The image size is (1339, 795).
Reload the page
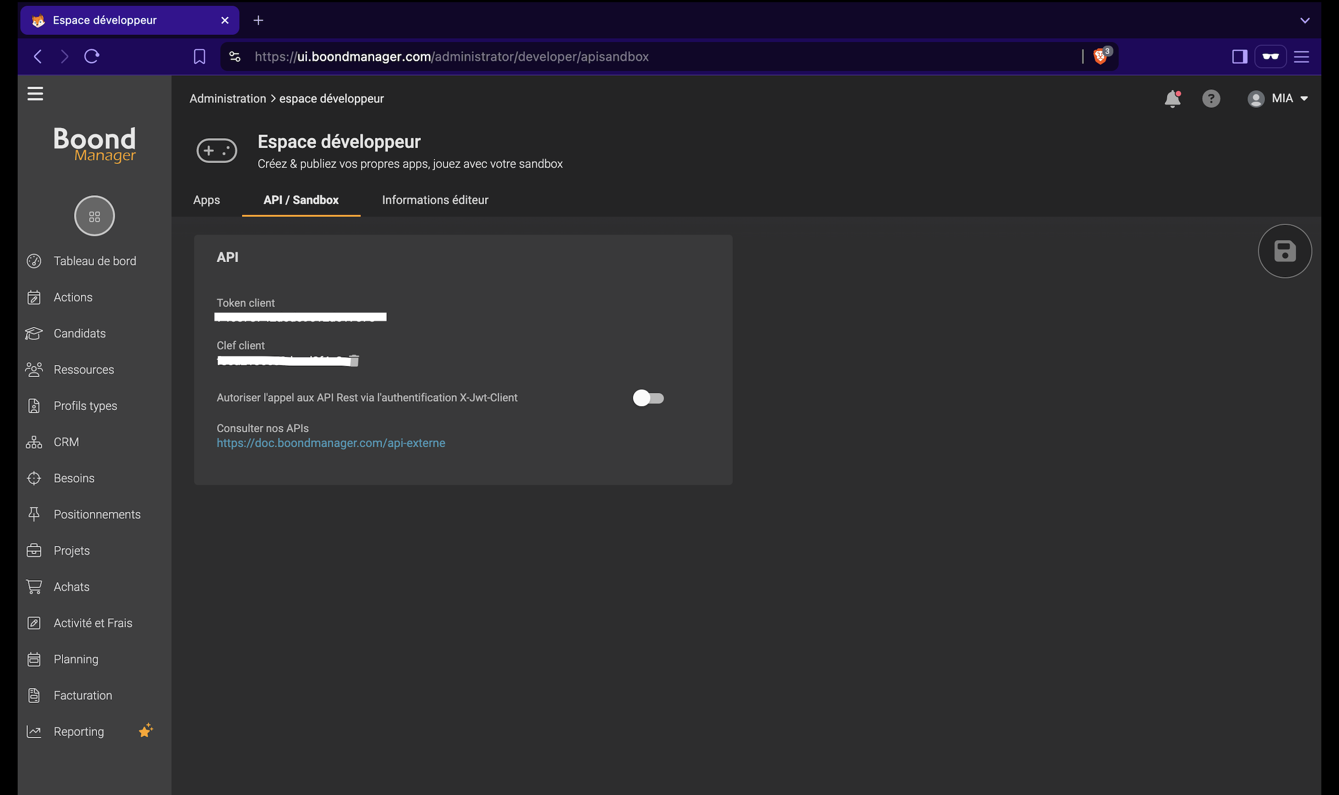(x=92, y=56)
